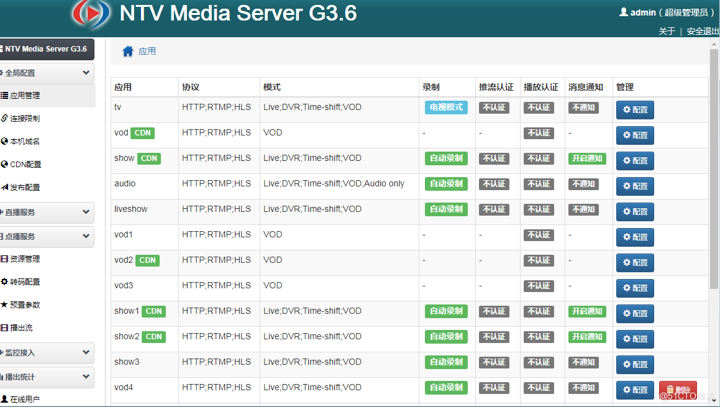Open 发布配置 in the sidebar
This screenshot has height=407, width=720.
point(25,187)
